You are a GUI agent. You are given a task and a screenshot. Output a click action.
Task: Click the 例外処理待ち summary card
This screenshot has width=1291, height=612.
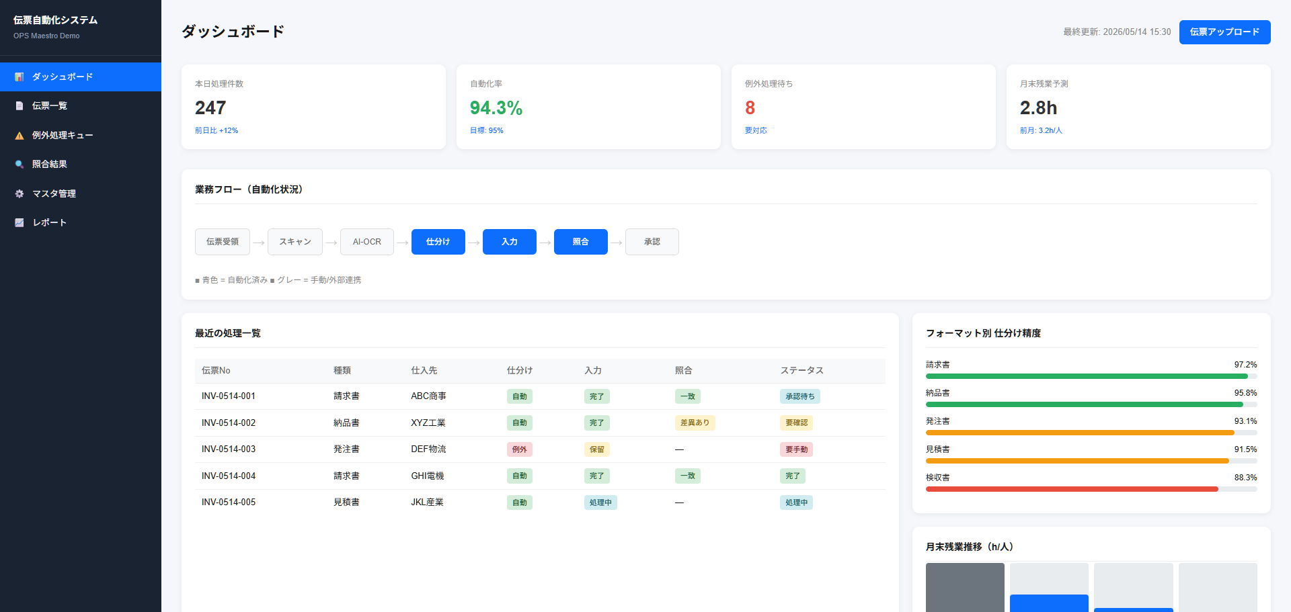point(863,107)
